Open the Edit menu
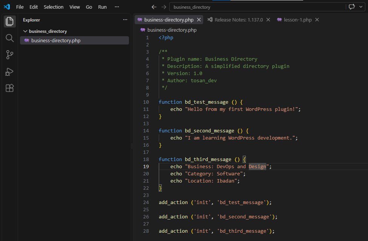 click(34, 7)
